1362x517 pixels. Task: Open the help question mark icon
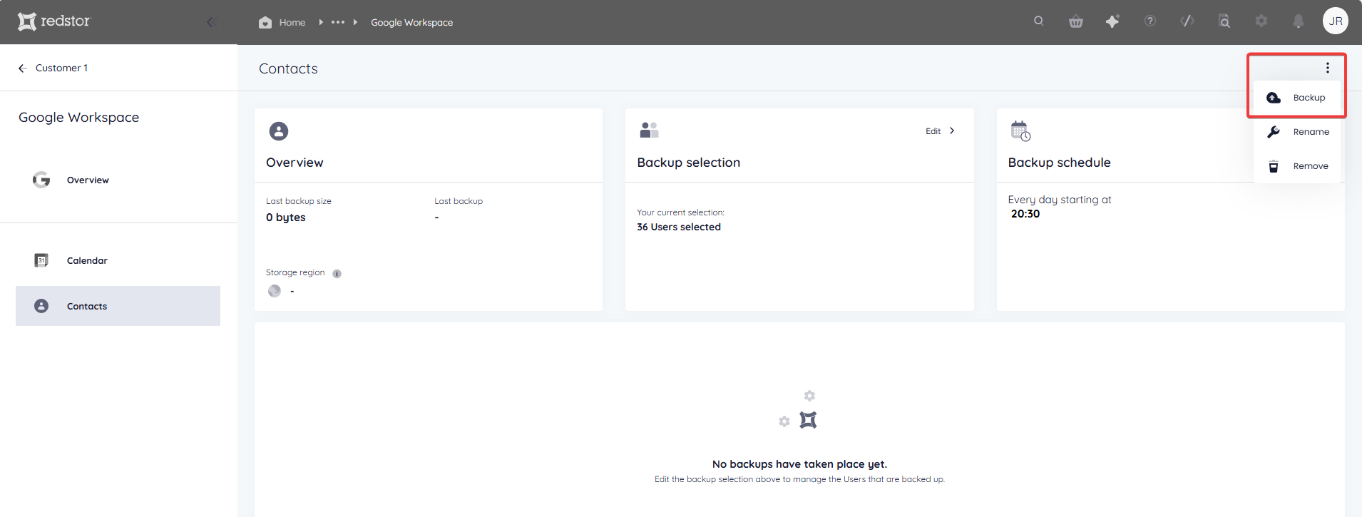[x=1149, y=21]
